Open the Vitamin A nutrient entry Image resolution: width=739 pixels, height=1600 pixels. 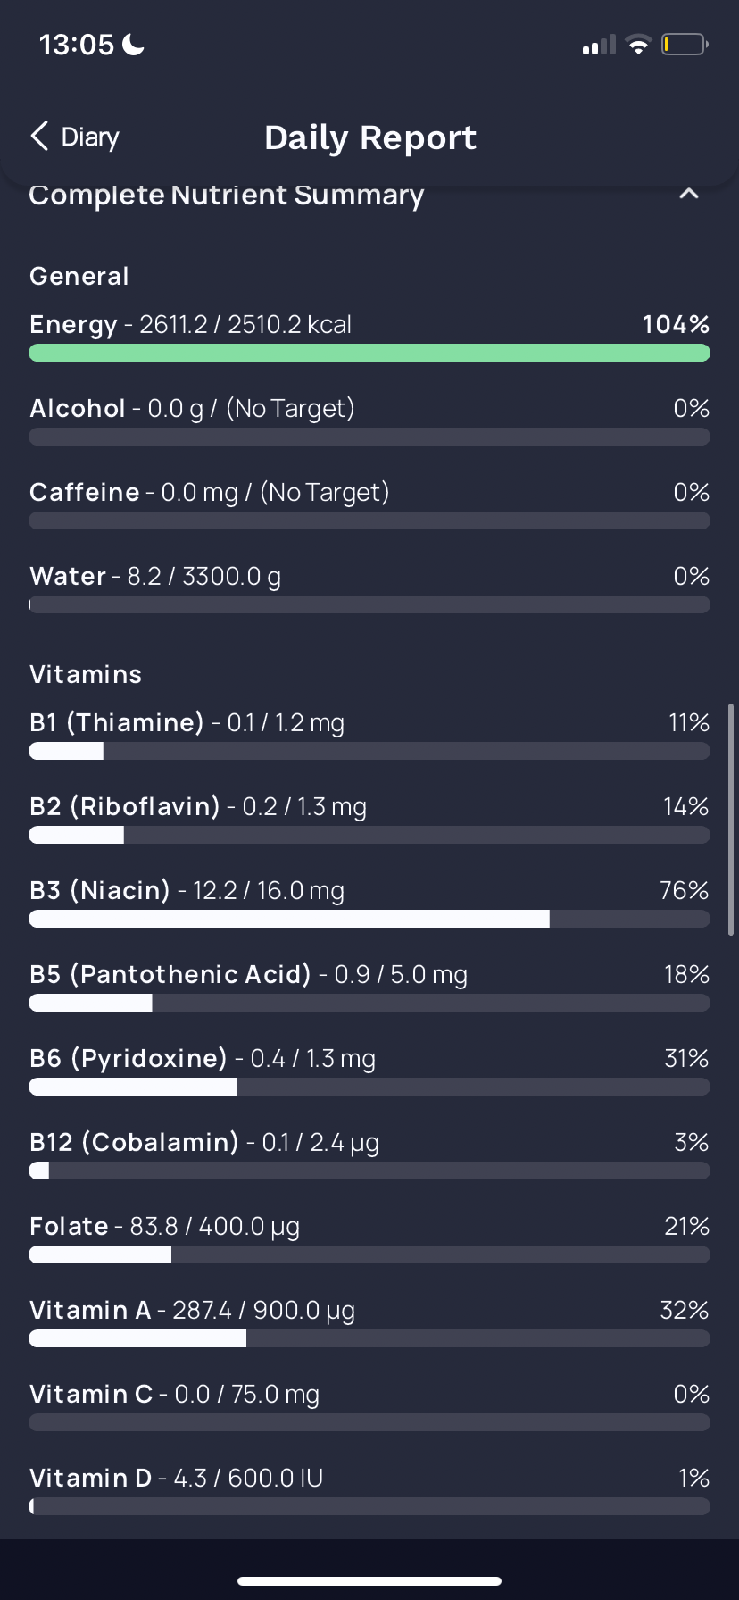point(369,1323)
